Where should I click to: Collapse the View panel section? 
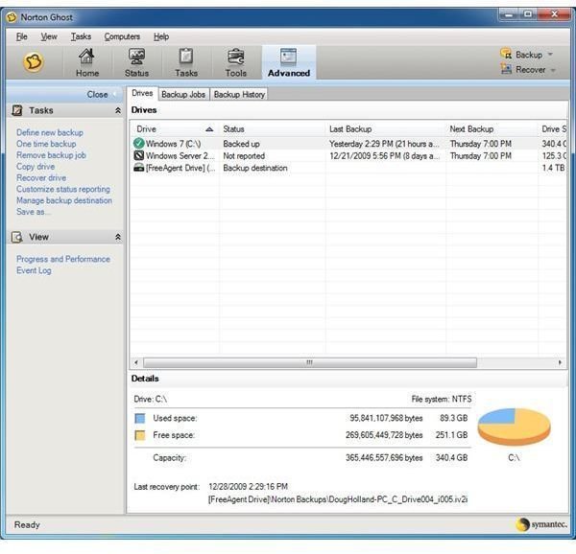(118, 237)
